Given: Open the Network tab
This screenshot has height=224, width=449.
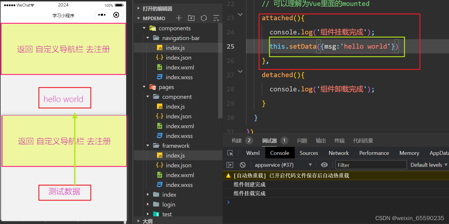Looking at the screenshot, I should (x=339, y=153).
